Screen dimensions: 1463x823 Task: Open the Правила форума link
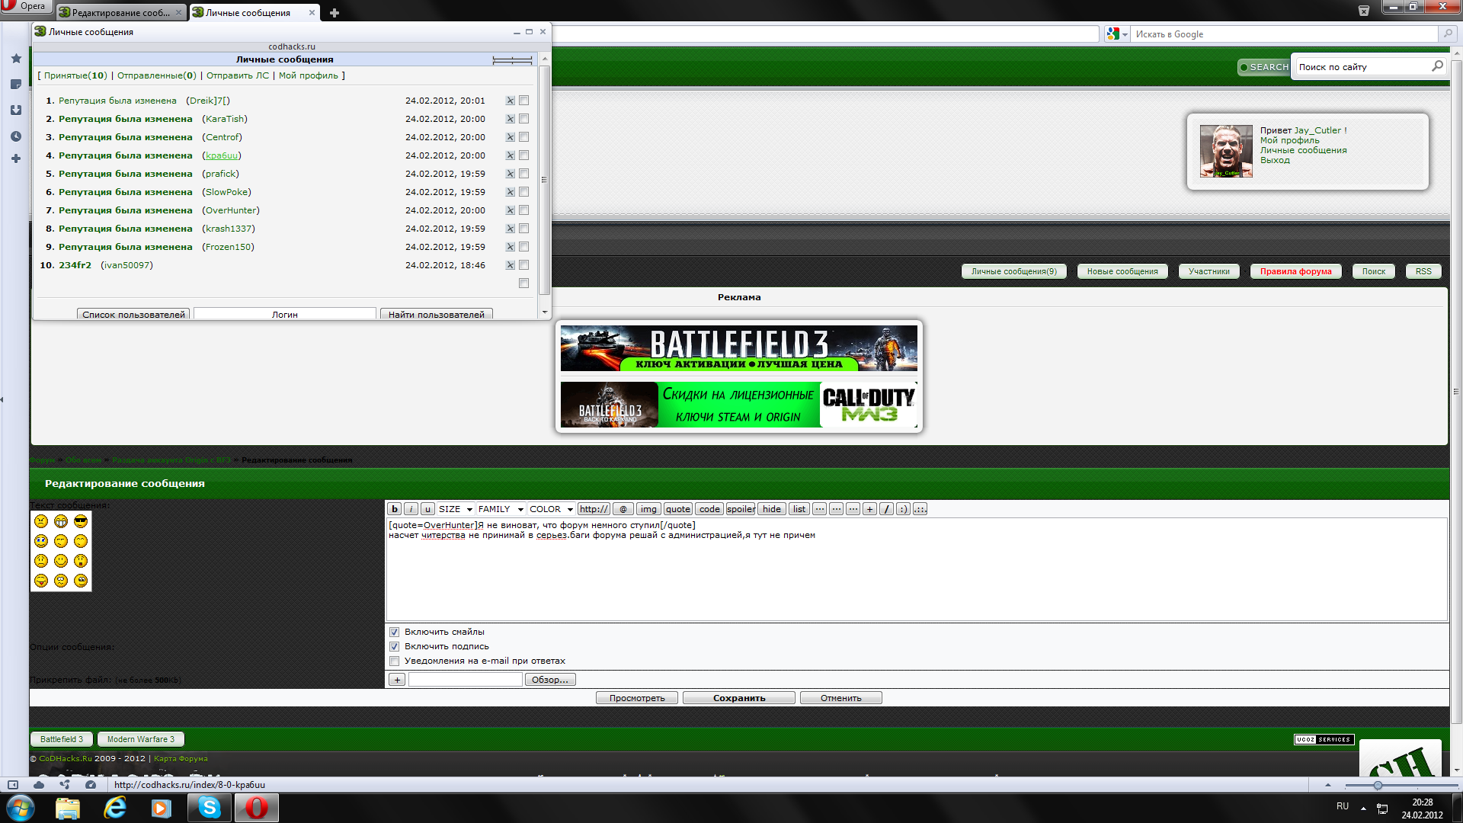1296,271
